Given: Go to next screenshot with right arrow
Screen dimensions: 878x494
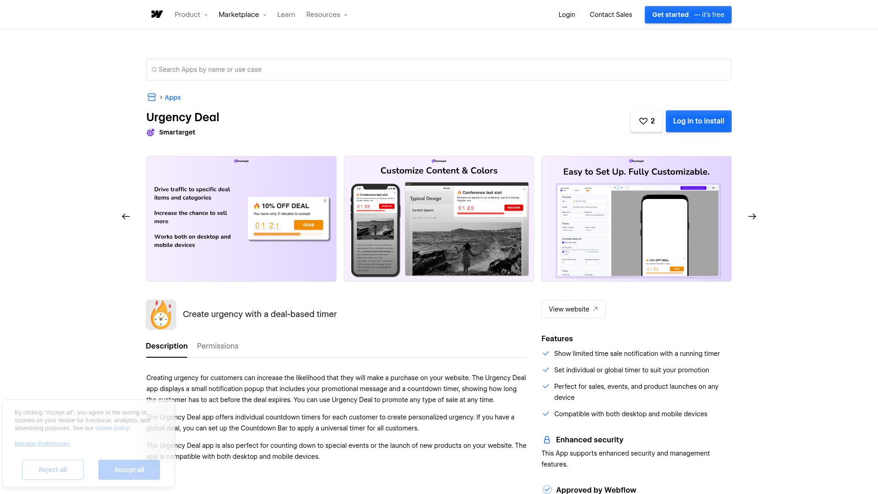Looking at the screenshot, I should (752, 216).
